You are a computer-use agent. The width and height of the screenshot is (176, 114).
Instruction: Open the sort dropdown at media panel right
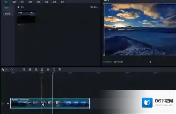[x=94, y=7]
